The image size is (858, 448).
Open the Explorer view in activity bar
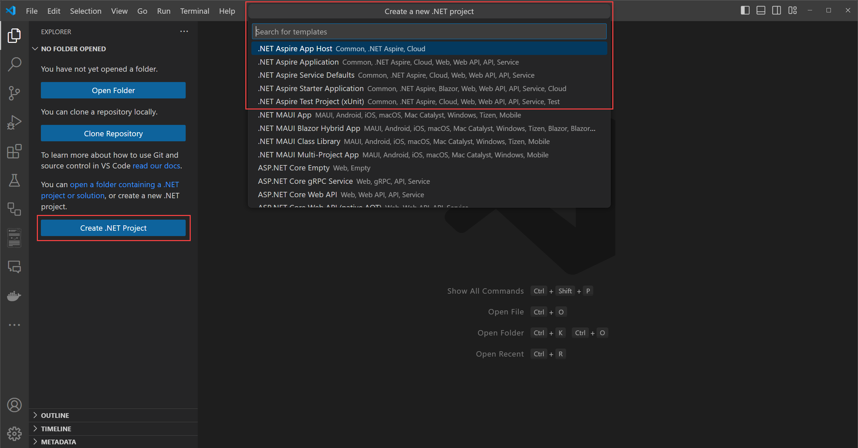(x=14, y=35)
